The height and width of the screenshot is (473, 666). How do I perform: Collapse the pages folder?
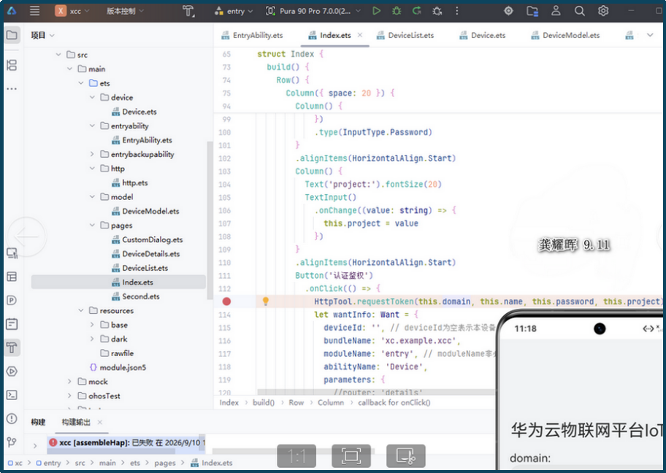tap(92, 225)
